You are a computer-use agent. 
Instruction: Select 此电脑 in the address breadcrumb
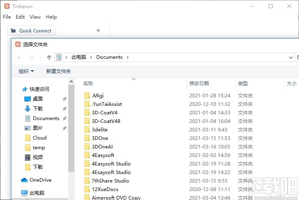(x=79, y=57)
